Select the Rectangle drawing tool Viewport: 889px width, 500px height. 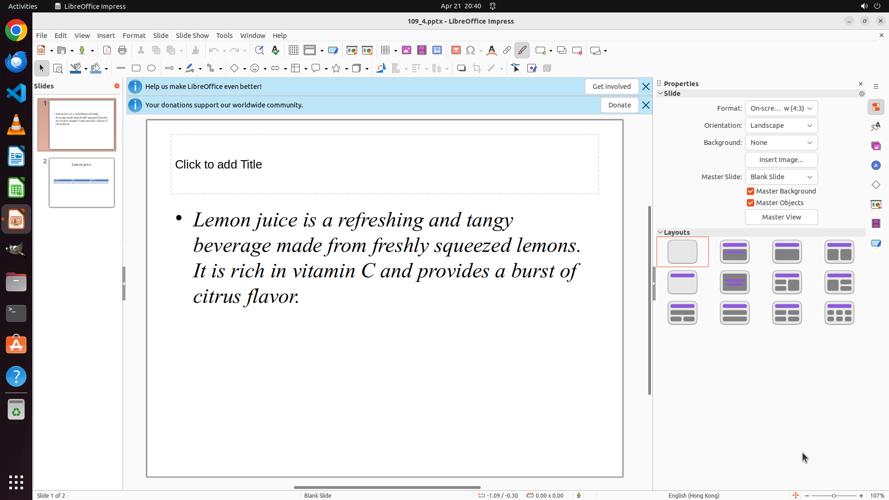tap(136, 69)
